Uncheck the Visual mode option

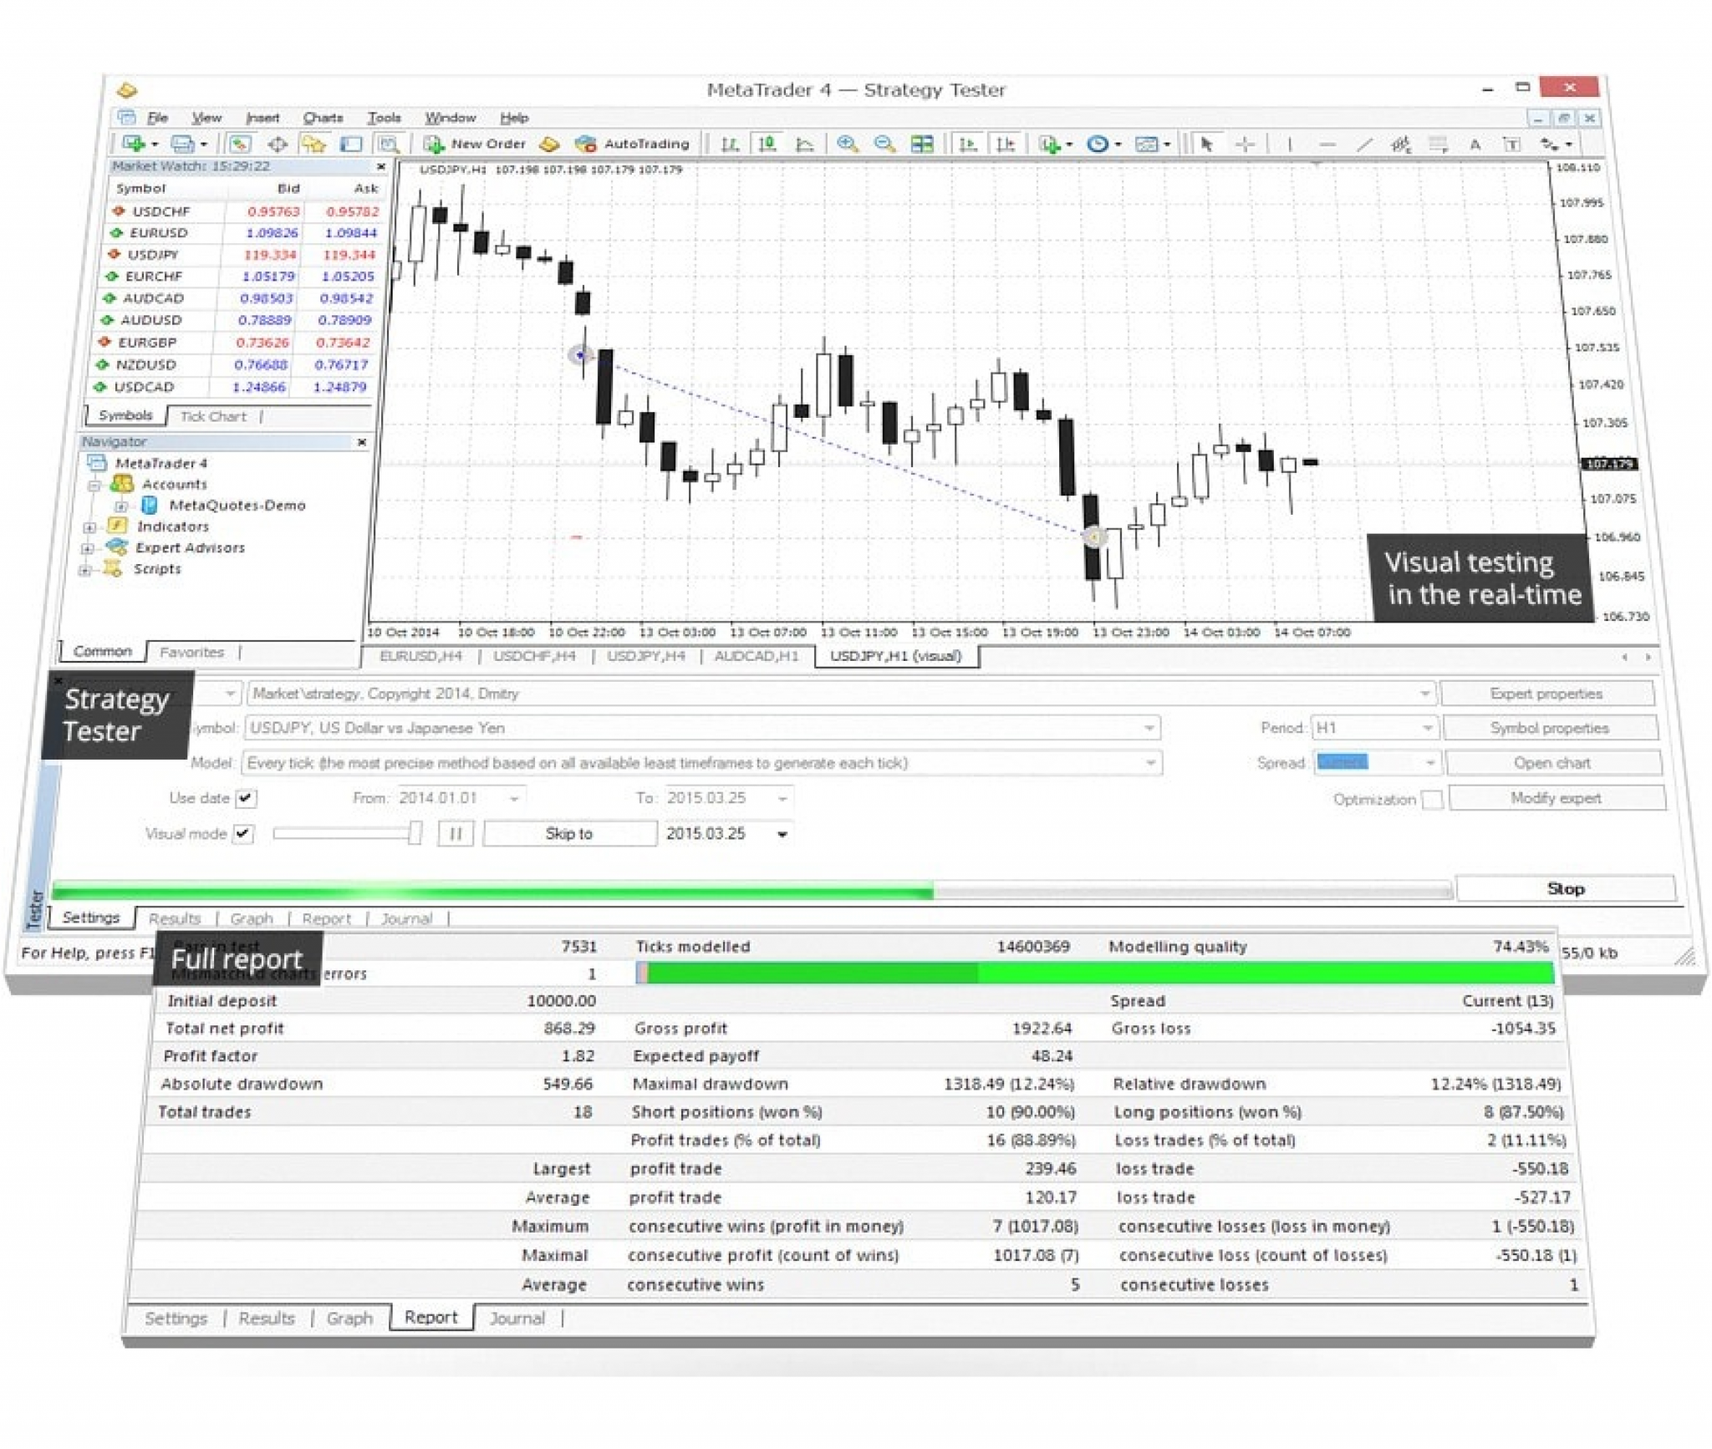(x=243, y=833)
